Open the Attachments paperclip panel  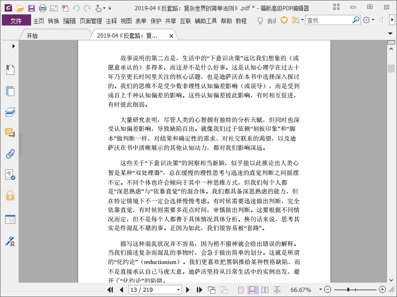pos(10,154)
